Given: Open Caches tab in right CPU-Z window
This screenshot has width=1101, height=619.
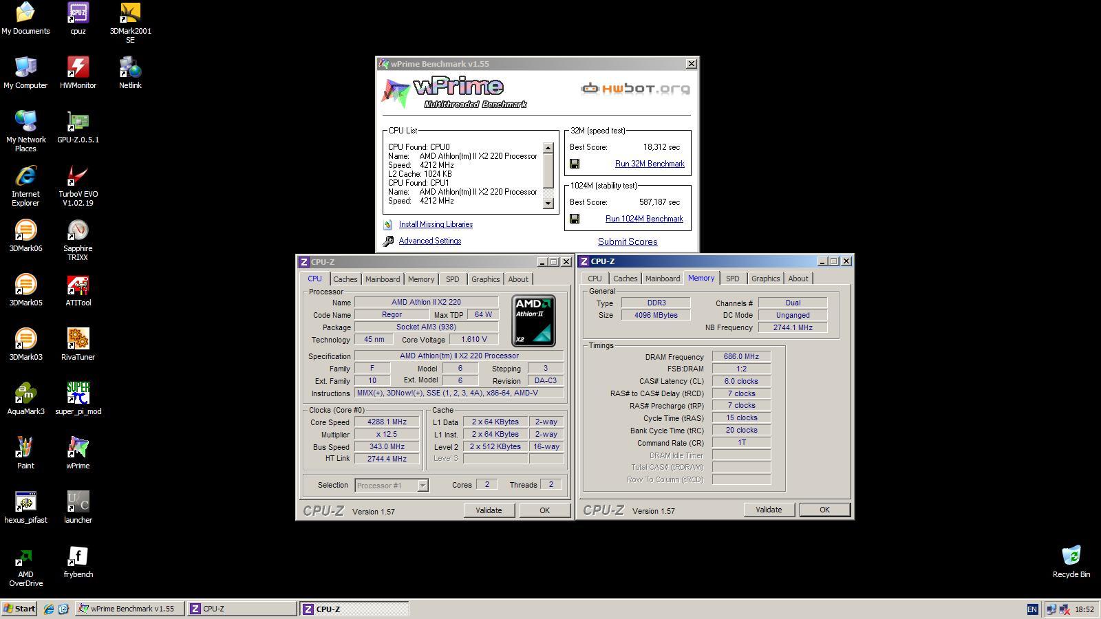Looking at the screenshot, I should (x=625, y=279).
